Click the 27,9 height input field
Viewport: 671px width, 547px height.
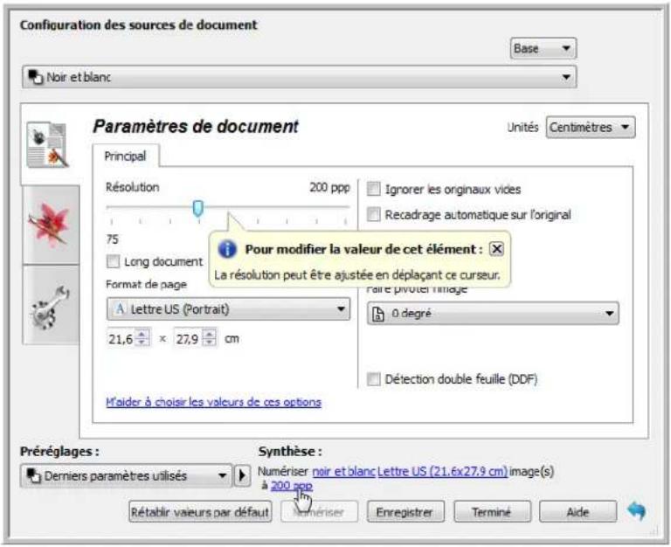[x=189, y=339]
